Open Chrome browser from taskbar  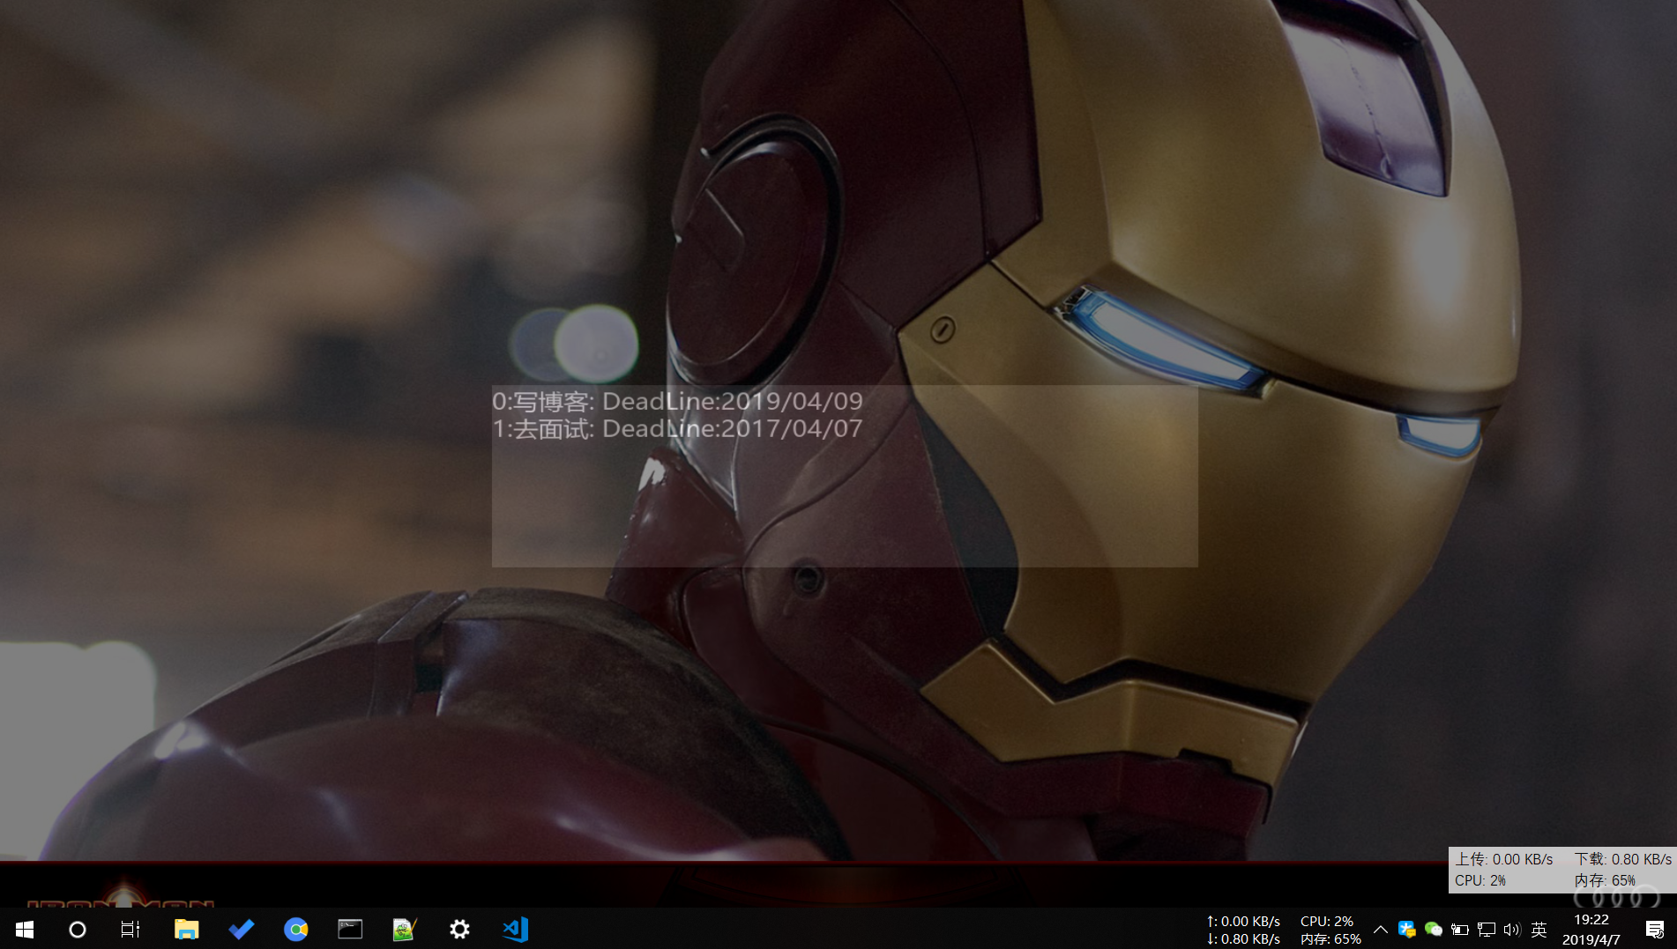[x=296, y=929]
